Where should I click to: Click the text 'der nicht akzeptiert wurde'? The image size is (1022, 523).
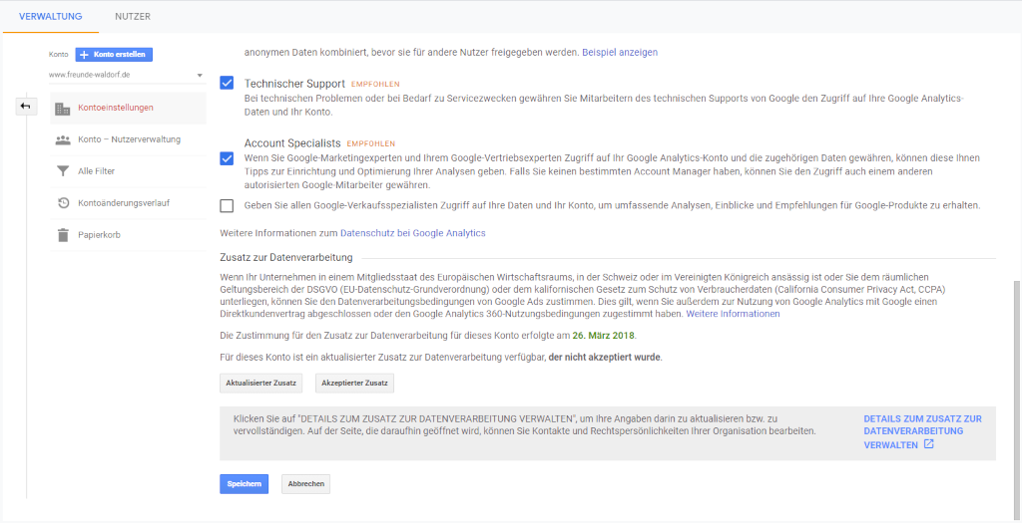pyautogui.click(x=605, y=358)
